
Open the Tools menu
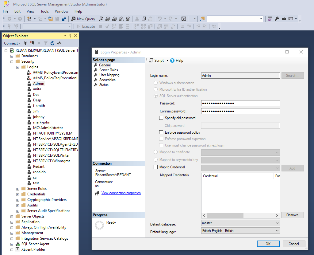pos(44,11)
